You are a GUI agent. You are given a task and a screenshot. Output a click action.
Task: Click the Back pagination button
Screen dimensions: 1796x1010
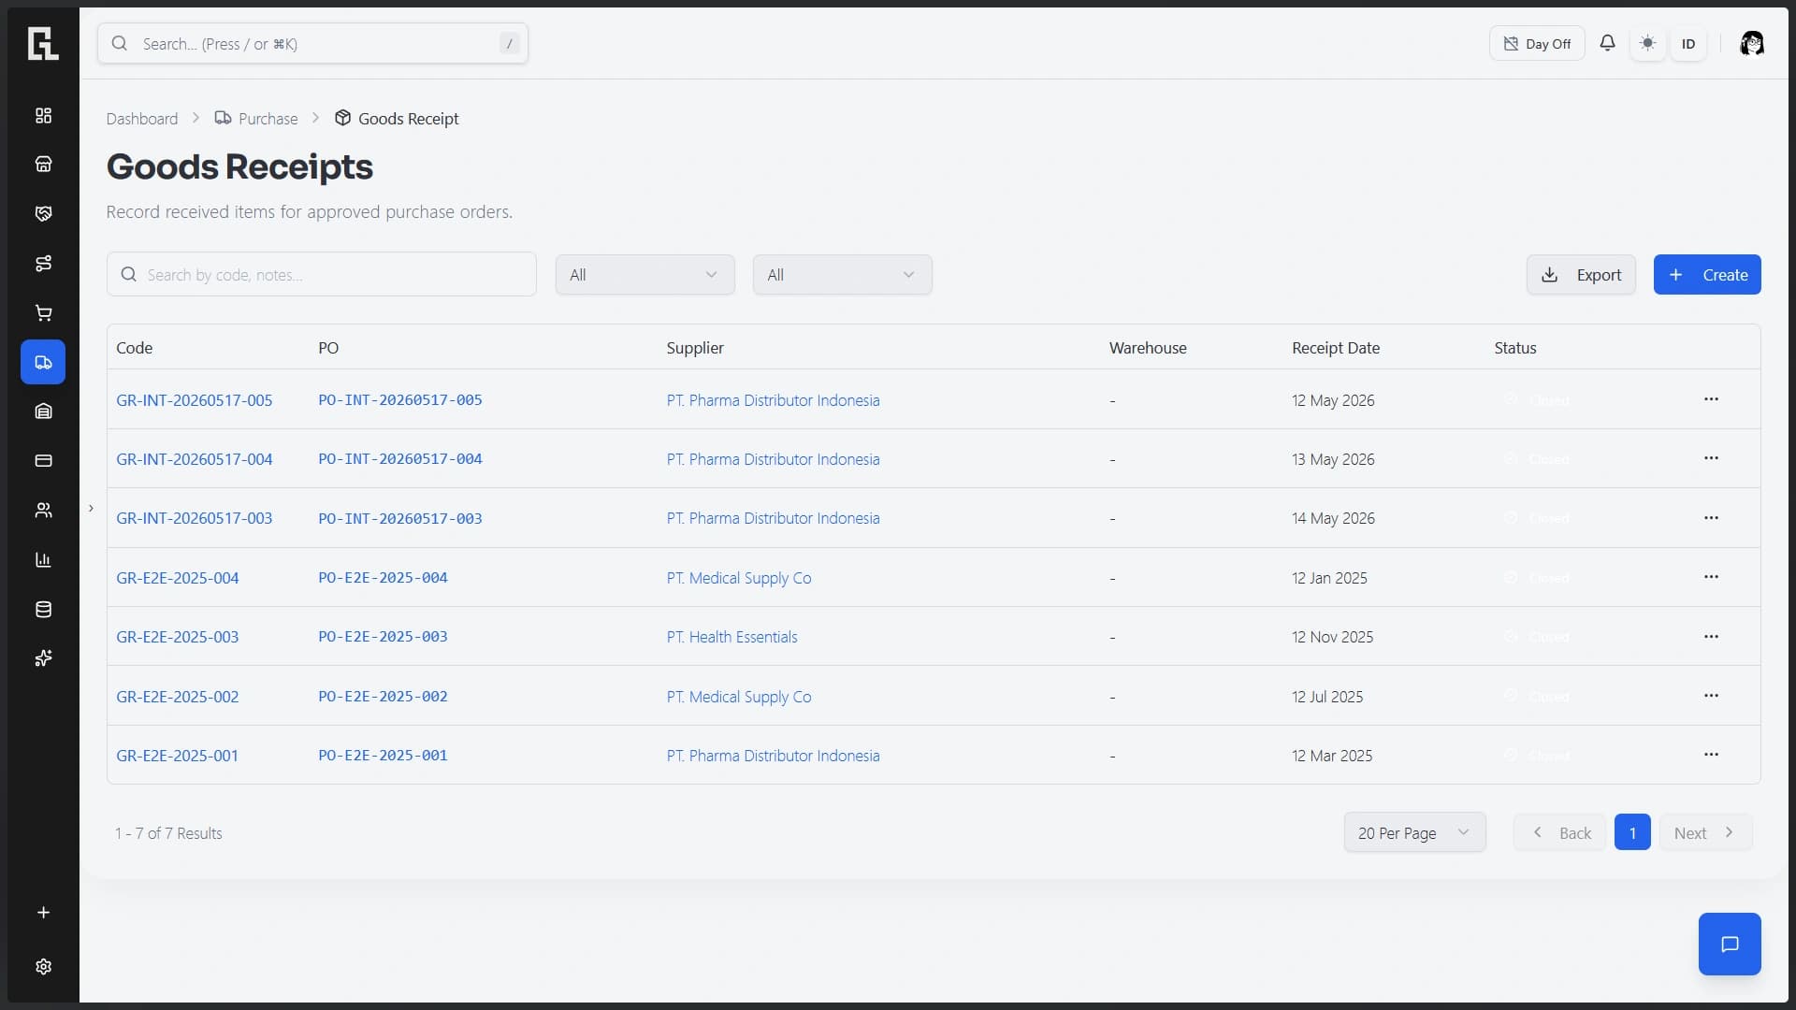(x=1560, y=832)
